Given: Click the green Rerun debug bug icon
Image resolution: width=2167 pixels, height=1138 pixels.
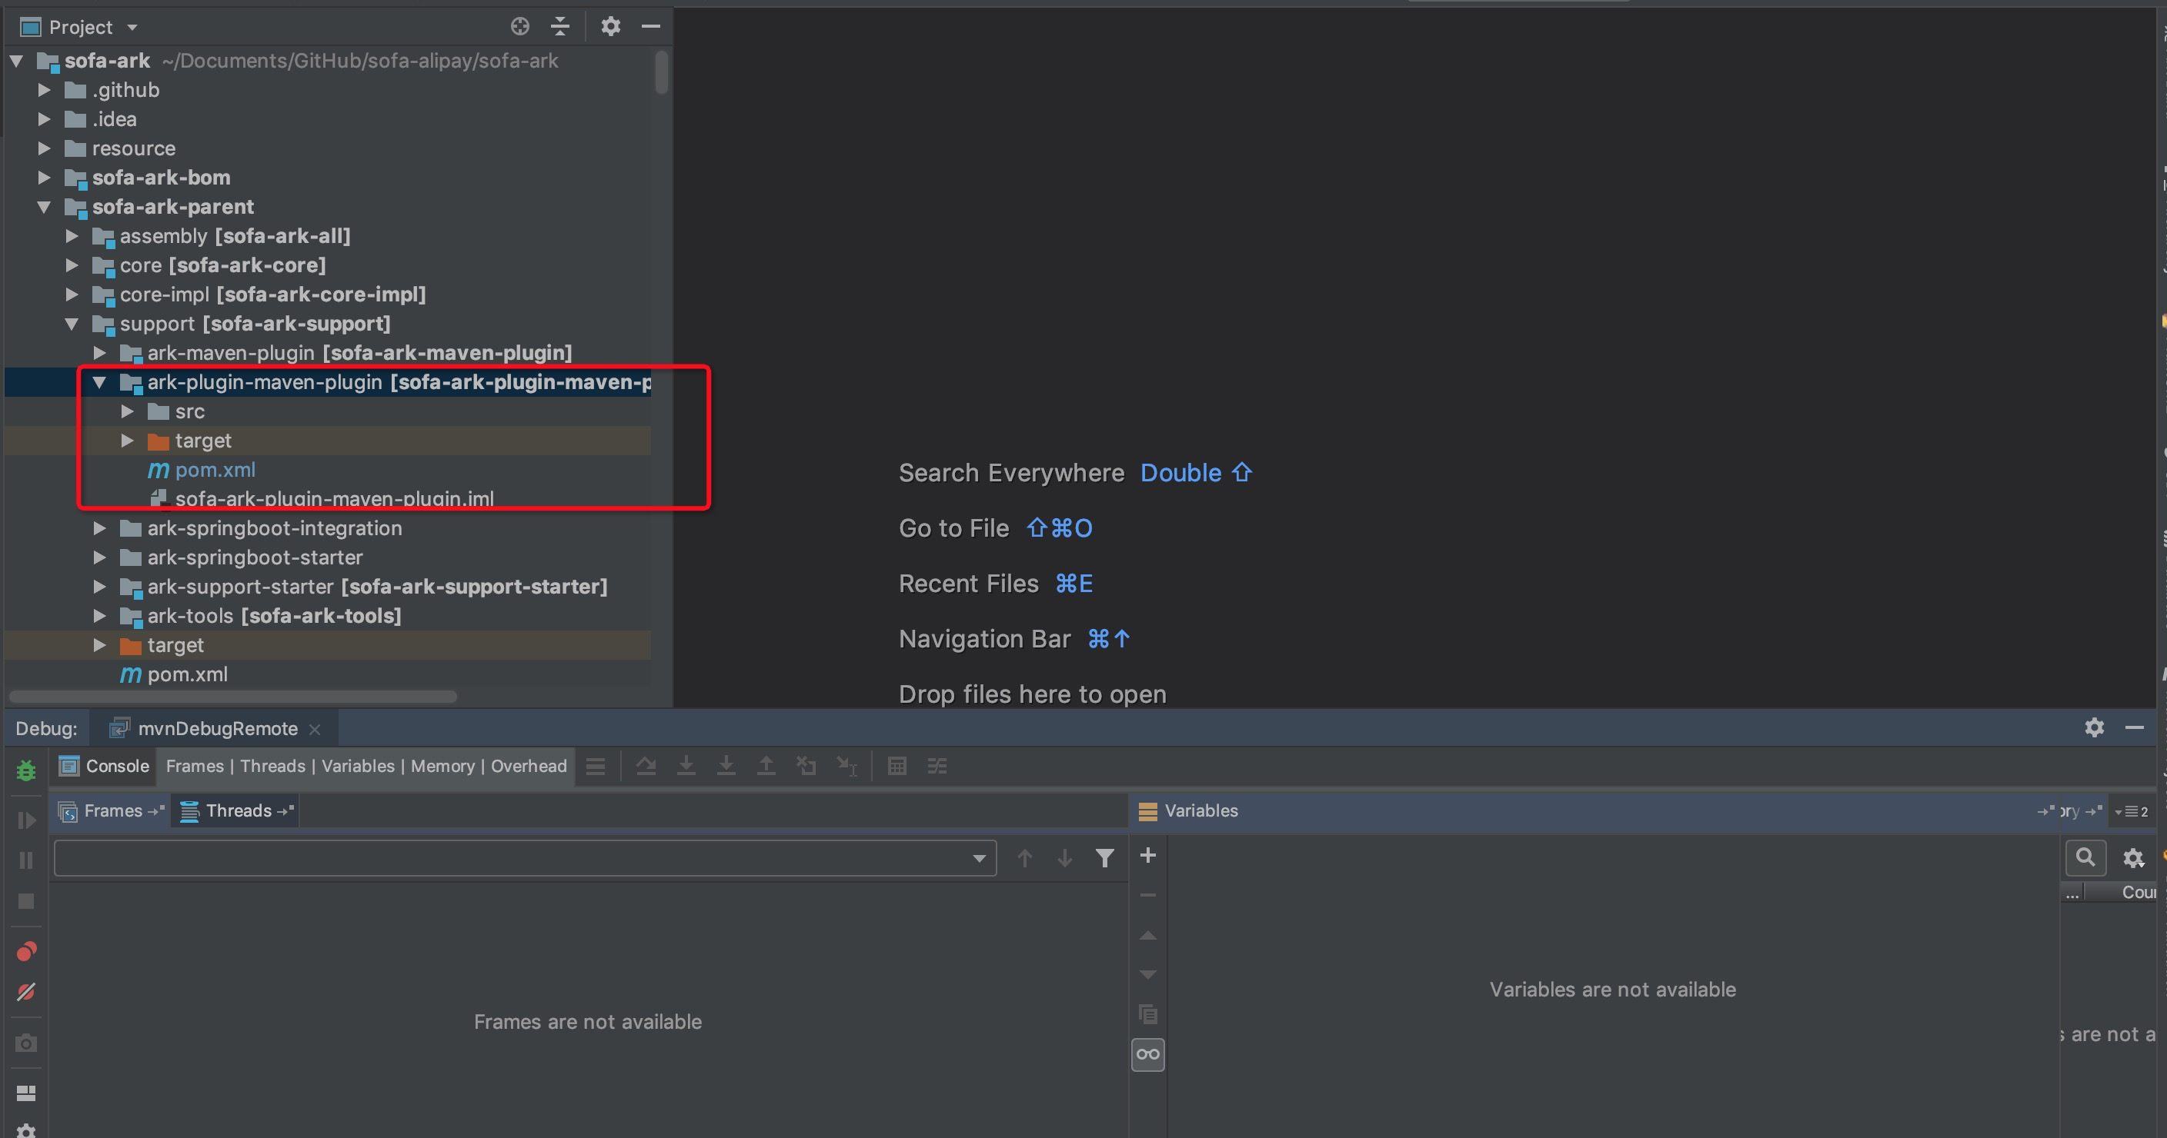Looking at the screenshot, I should click(26, 770).
